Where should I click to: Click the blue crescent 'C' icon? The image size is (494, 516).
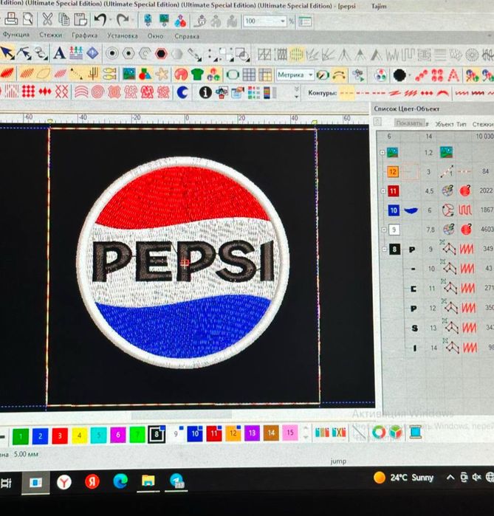point(182,92)
